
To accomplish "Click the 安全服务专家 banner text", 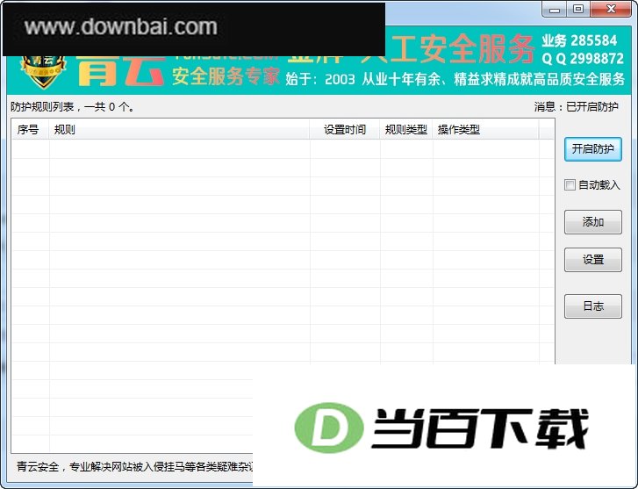I will 226,76.
